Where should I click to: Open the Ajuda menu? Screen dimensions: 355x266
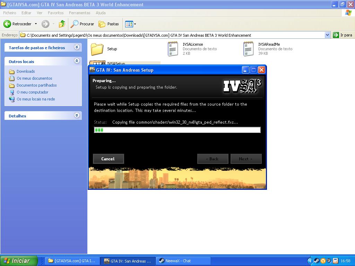[x=101, y=13]
